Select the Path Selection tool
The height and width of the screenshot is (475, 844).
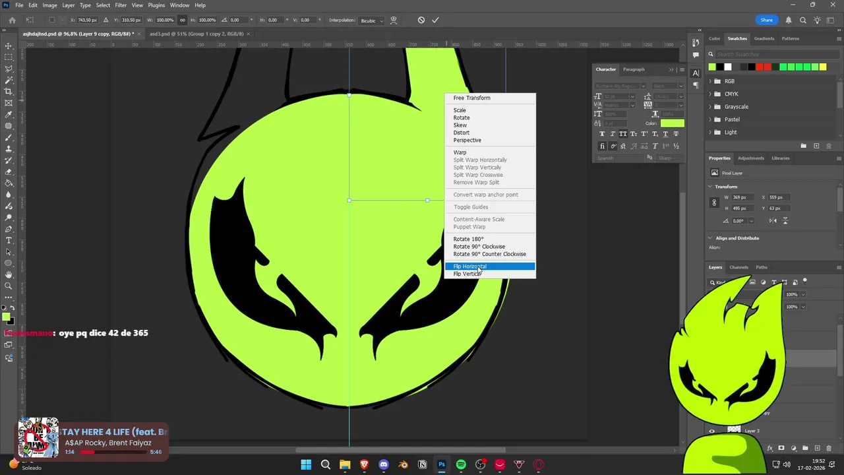pyautogui.click(x=9, y=251)
